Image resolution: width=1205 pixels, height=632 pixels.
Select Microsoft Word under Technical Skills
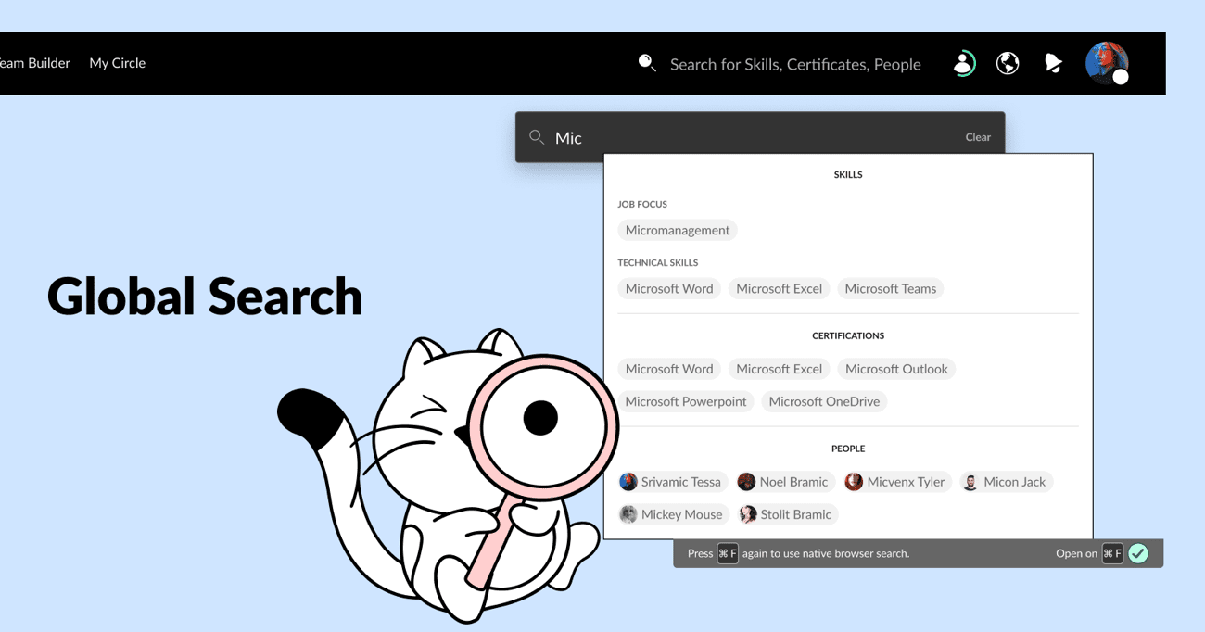point(669,288)
